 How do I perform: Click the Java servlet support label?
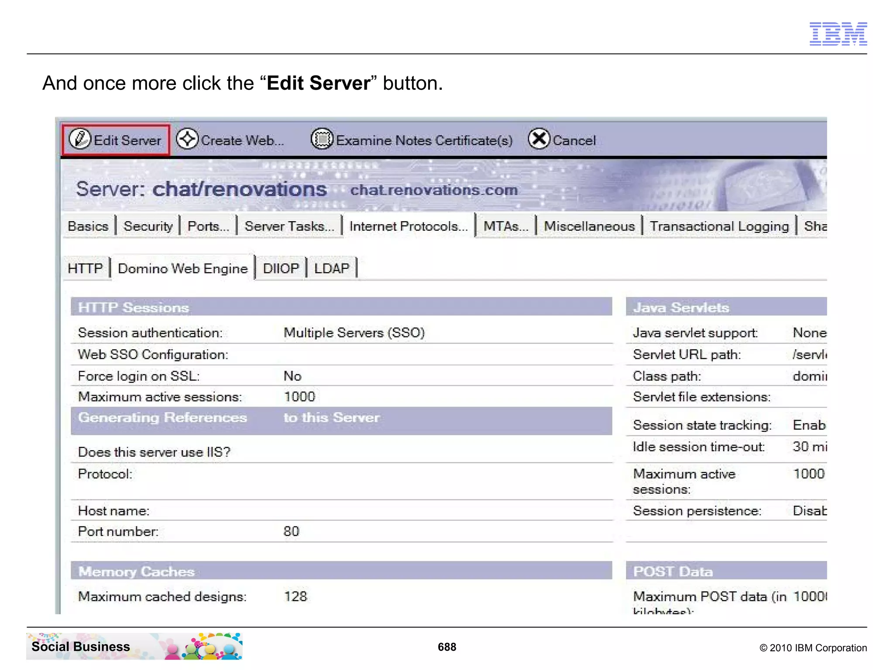tap(695, 333)
